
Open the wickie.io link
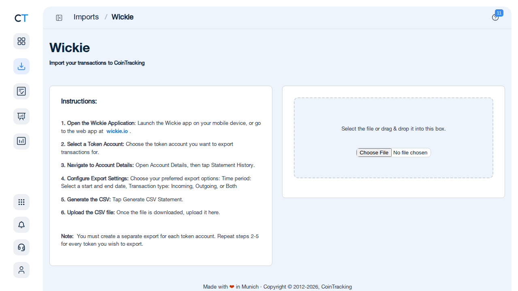pyautogui.click(x=117, y=131)
